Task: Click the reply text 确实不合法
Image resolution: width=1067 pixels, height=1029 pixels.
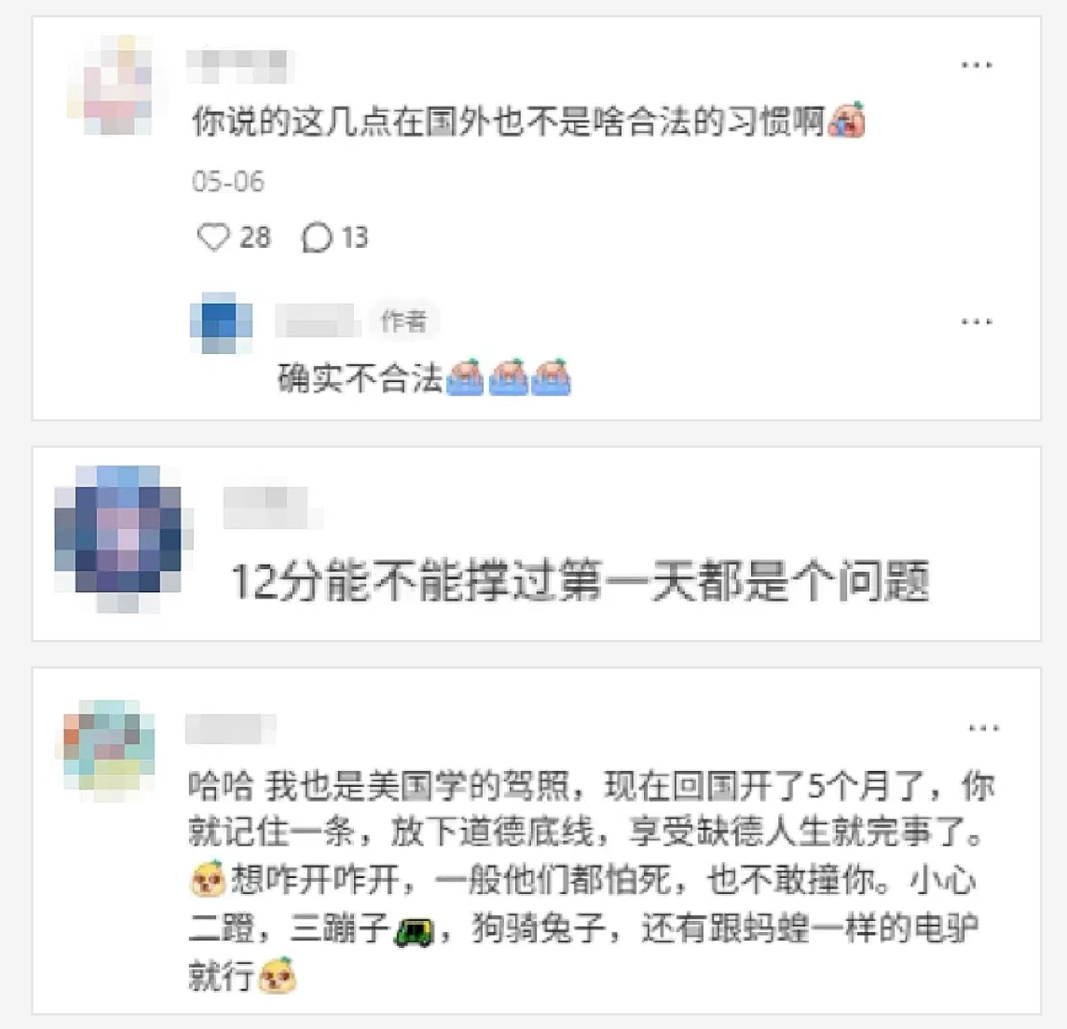Action: [x=360, y=378]
